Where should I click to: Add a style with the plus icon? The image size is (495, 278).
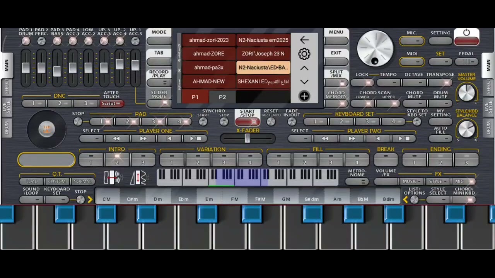[304, 97]
